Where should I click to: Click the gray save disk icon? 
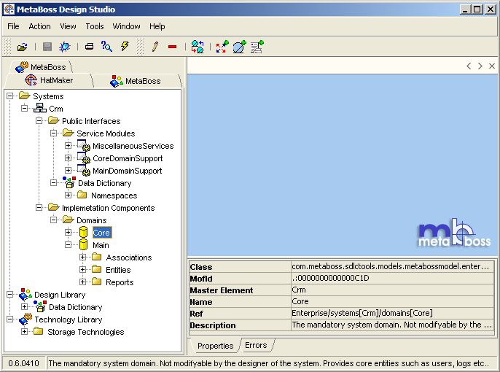(47, 47)
